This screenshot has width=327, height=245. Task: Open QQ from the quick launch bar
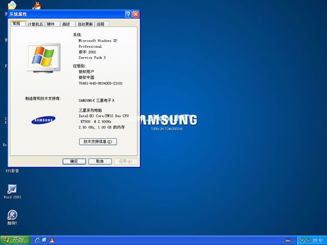click(52, 240)
